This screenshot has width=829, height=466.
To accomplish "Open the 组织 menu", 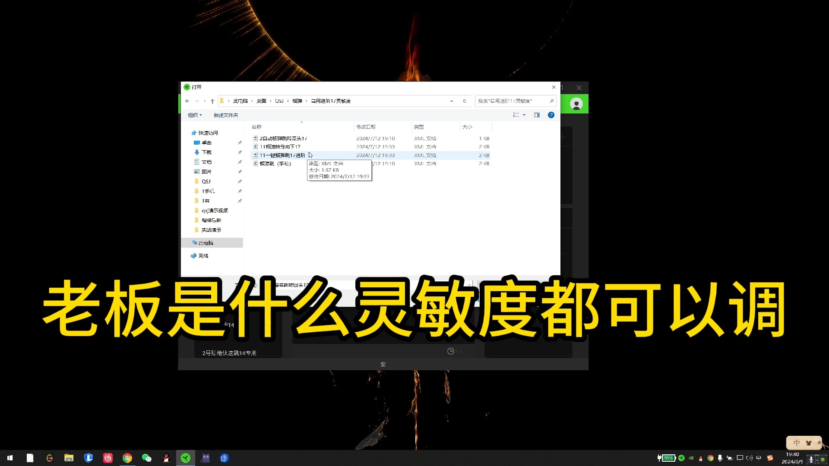I will tap(195, 115).
